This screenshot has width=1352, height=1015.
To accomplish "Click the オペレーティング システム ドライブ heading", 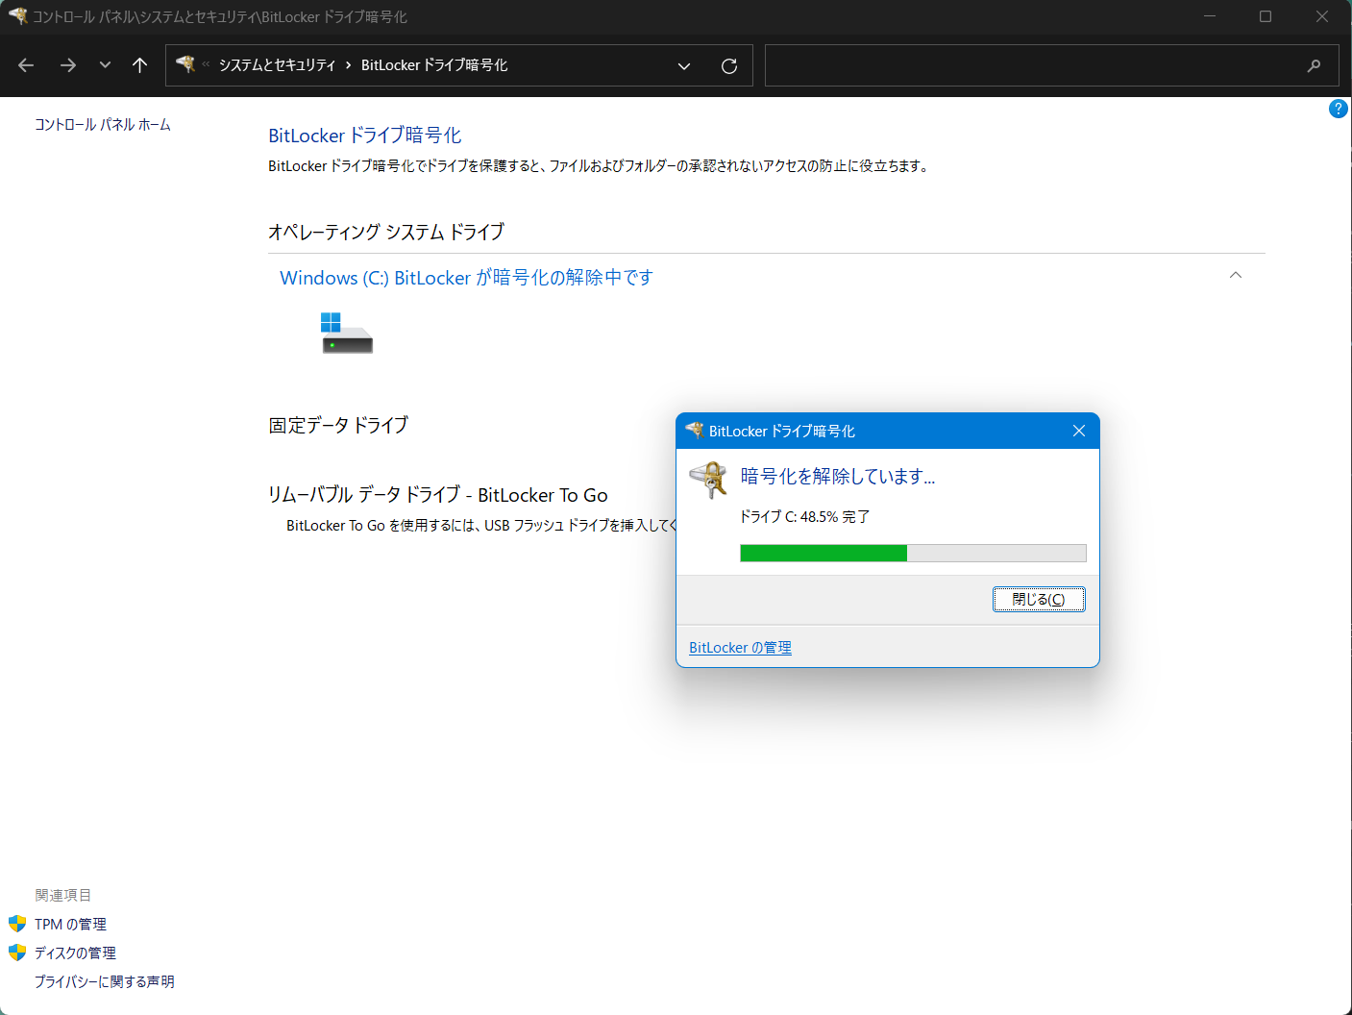I will (386, 232).
